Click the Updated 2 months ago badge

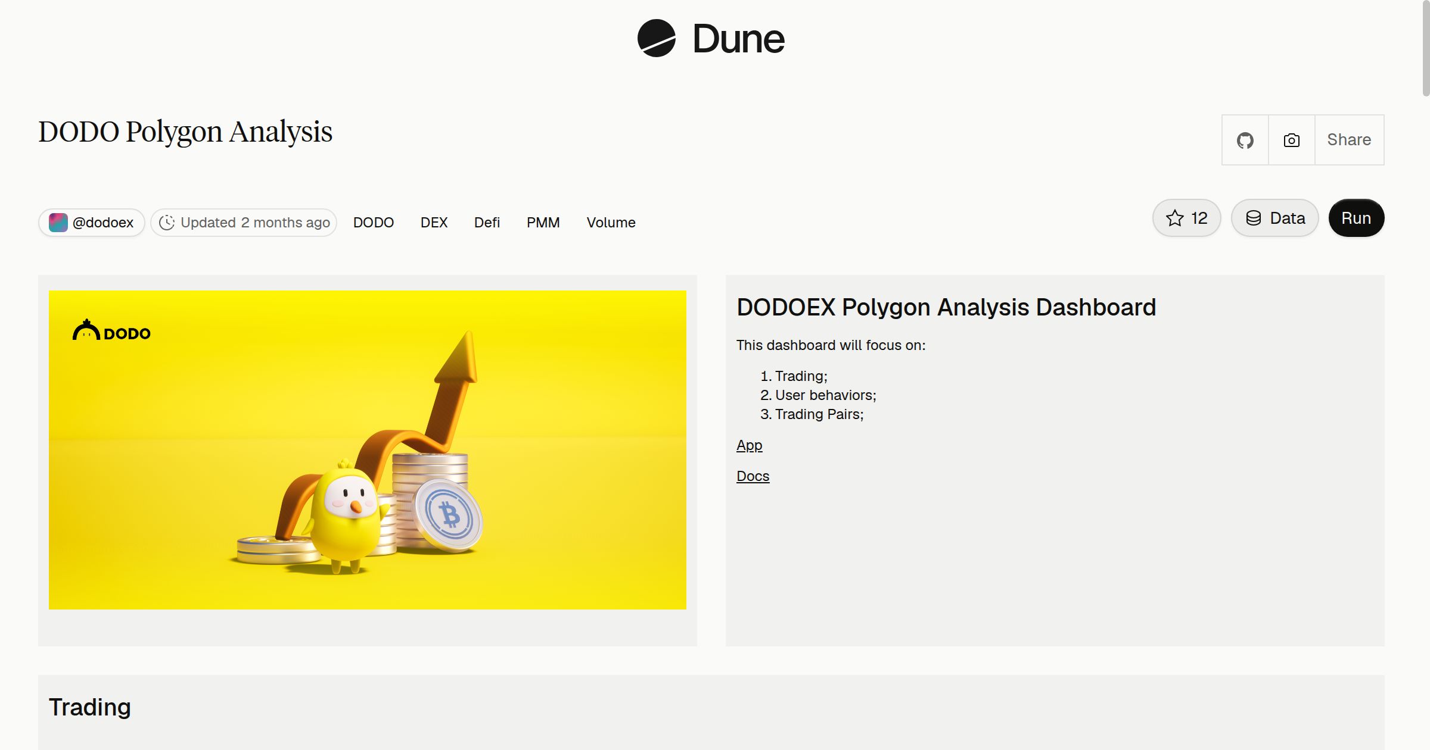pos(244,222)
